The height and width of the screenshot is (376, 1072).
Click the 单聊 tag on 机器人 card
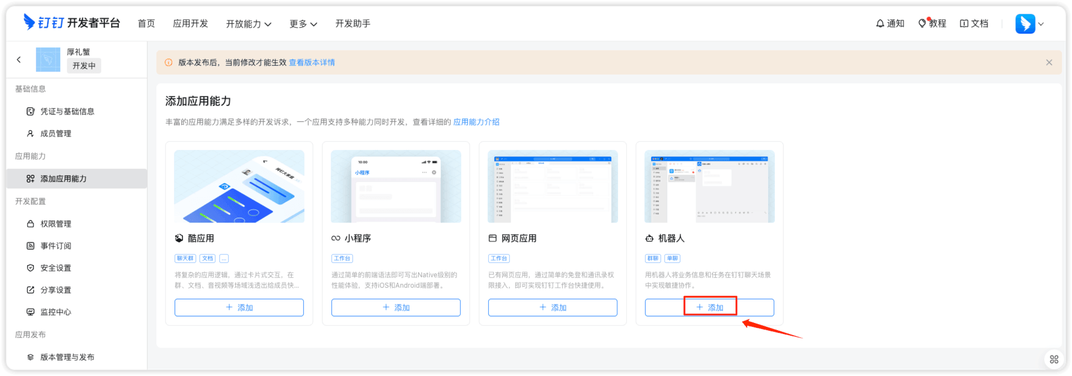point(673,258)
